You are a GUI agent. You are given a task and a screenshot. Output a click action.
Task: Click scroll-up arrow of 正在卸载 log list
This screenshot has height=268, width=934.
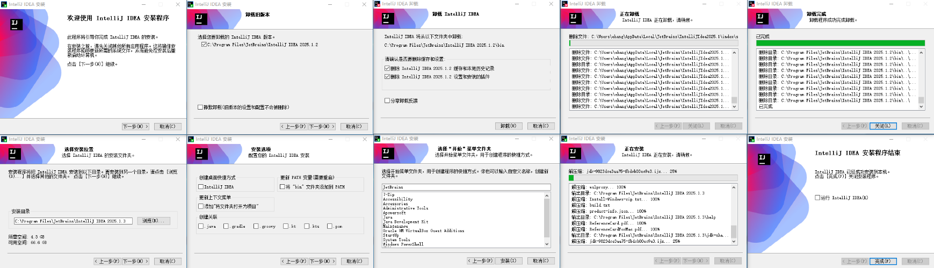point(734,53)
